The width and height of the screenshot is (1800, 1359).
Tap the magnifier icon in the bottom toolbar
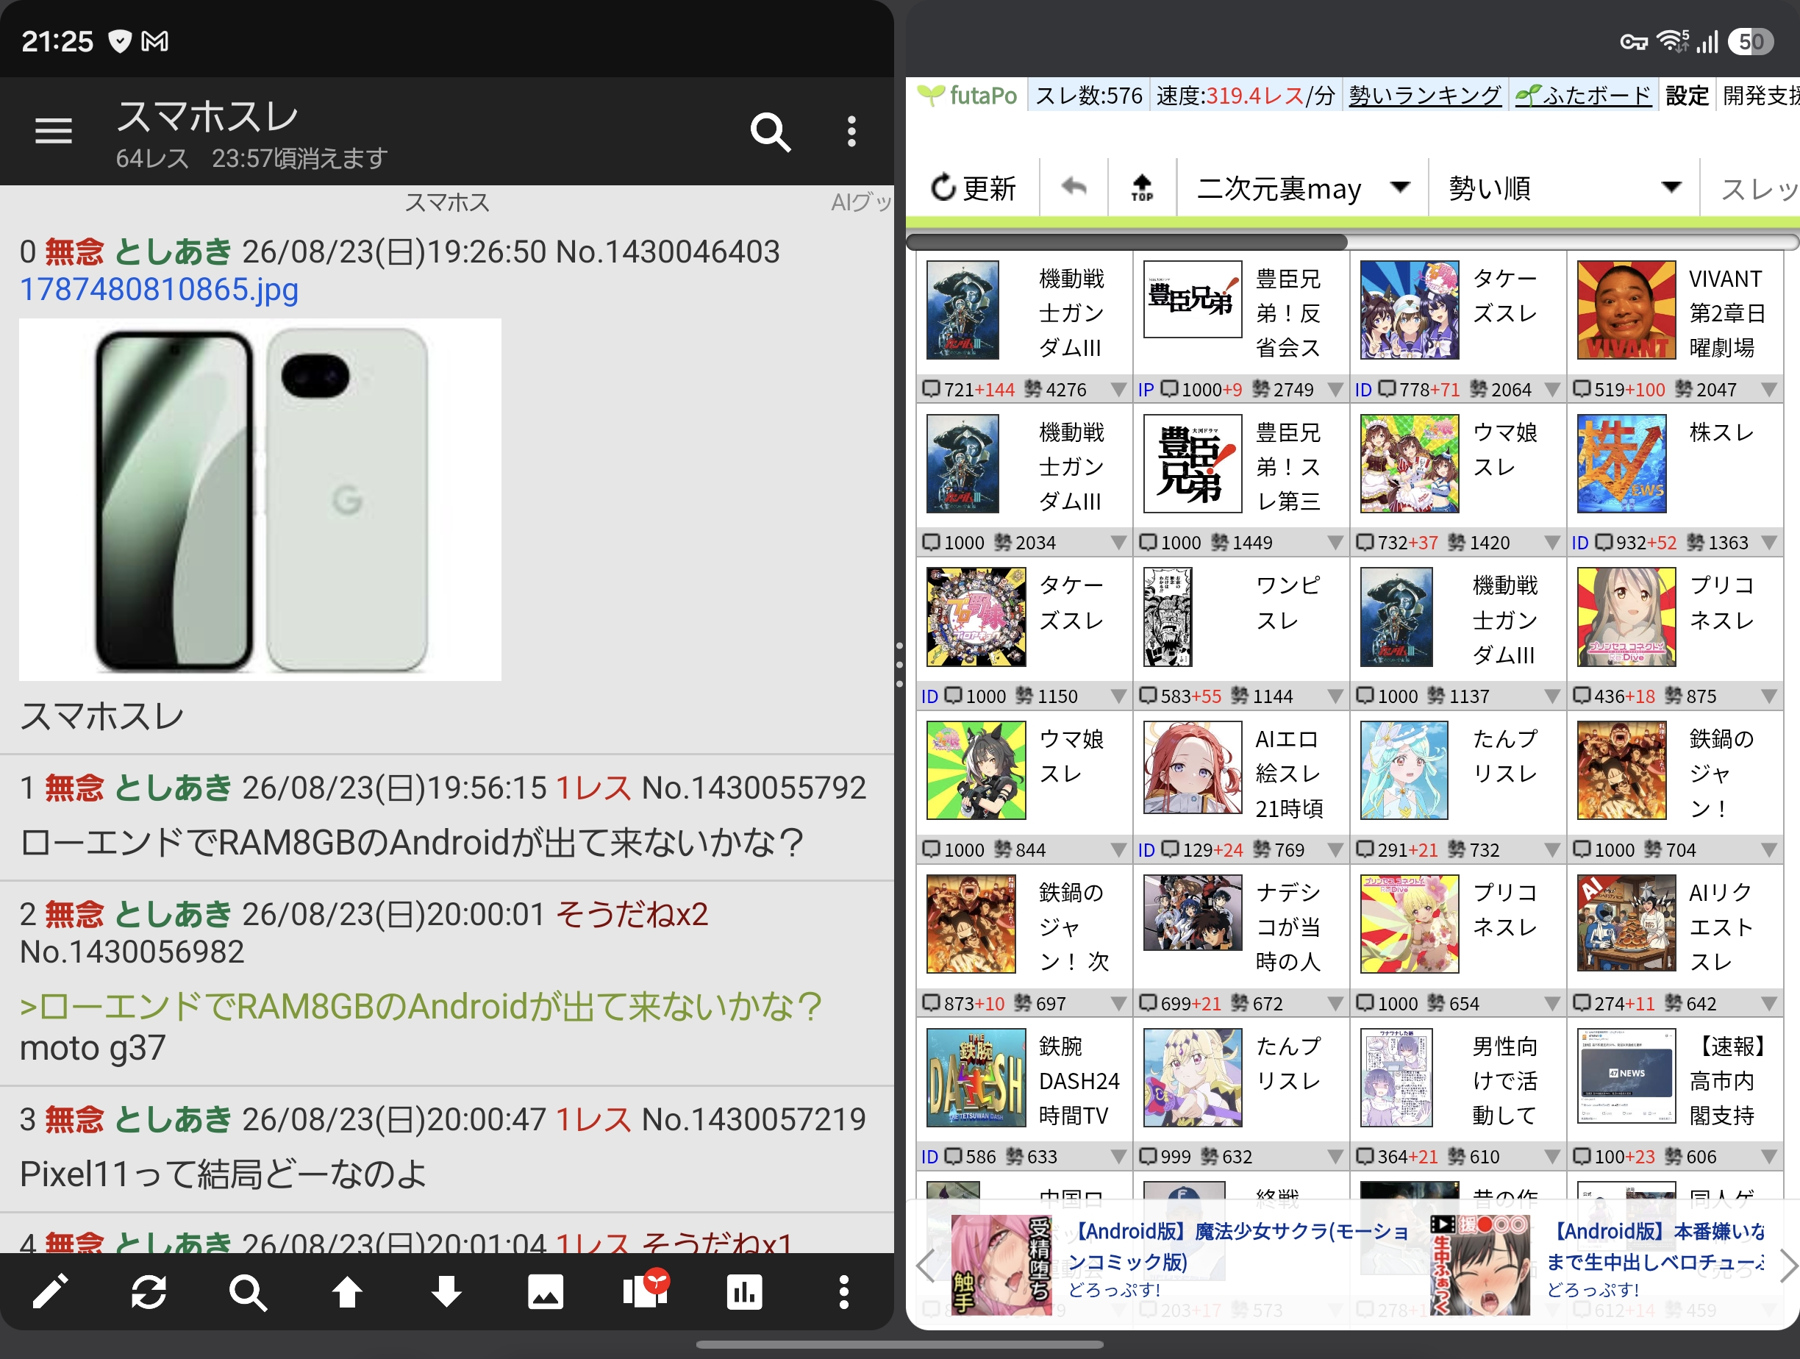pyautogui.click(x=247, y=1291)
